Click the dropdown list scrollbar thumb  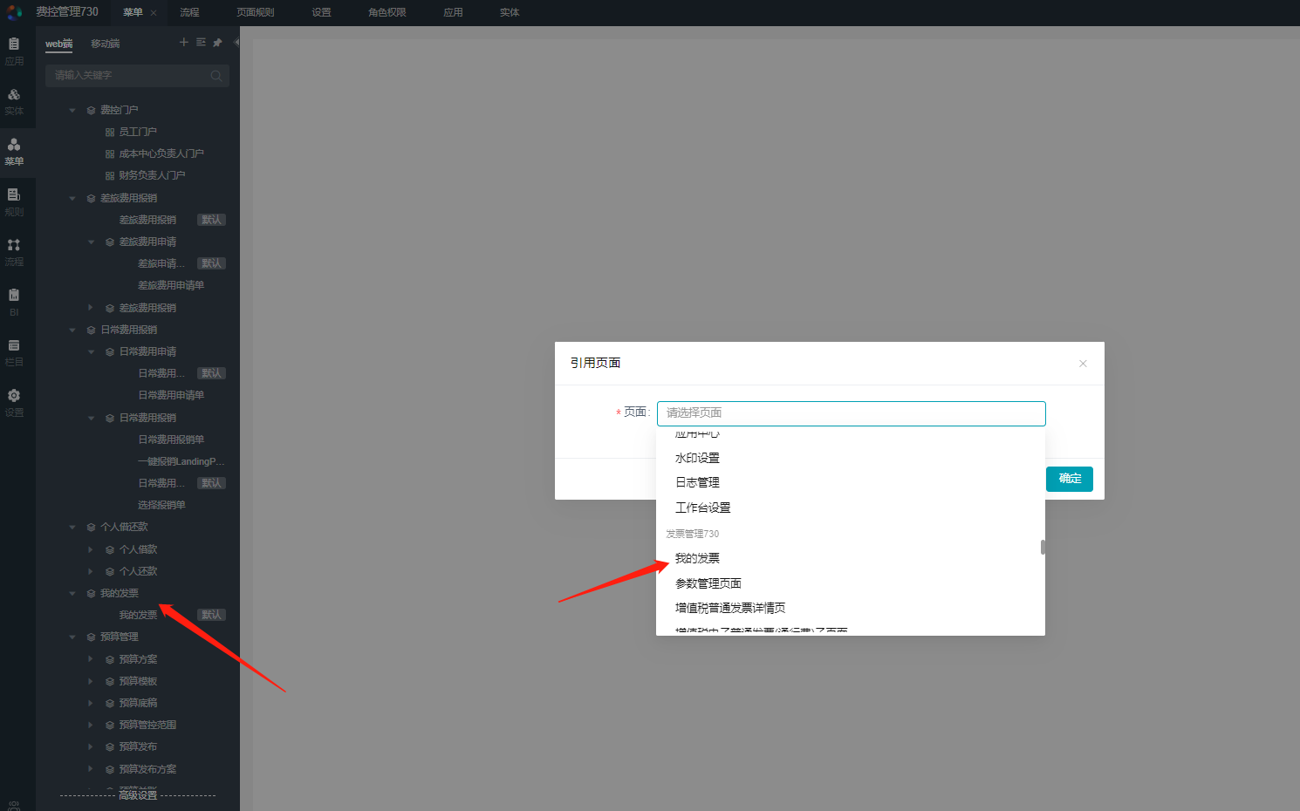coord(1043,548)
